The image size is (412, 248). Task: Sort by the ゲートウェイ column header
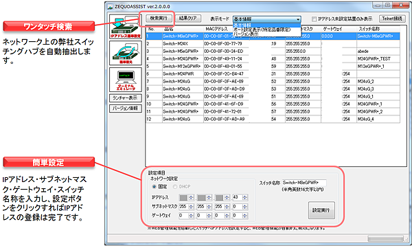coord(339,29)
